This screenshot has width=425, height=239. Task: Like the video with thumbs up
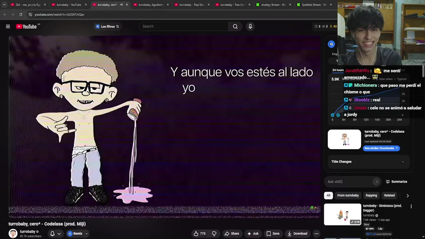(199, 234)
